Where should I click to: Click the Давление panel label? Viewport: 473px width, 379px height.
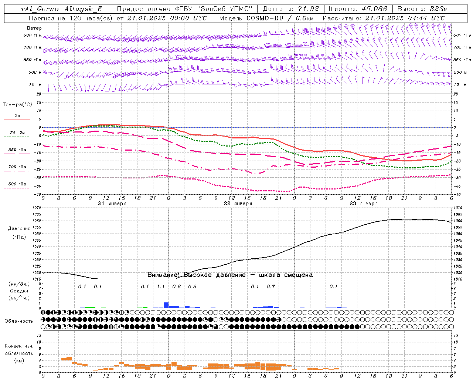click(x=19, y=229)
